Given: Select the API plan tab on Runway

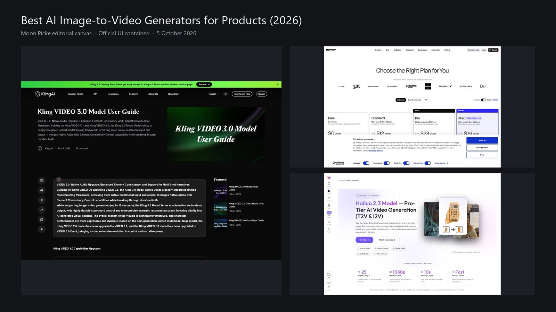Looking at the screenshot, I should click(426, 100).
